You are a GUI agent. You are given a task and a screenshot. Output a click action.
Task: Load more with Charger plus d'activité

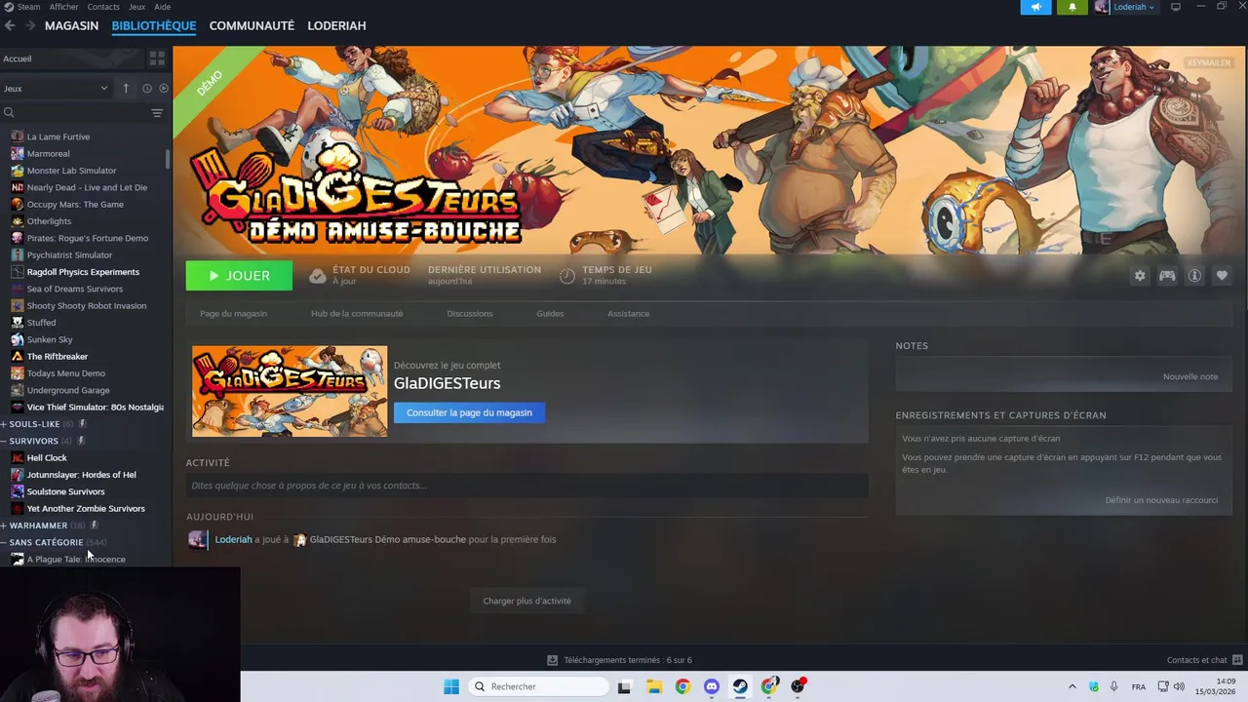tap(526, 601)
